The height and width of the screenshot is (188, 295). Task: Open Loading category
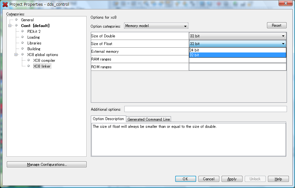click(33, 37)
